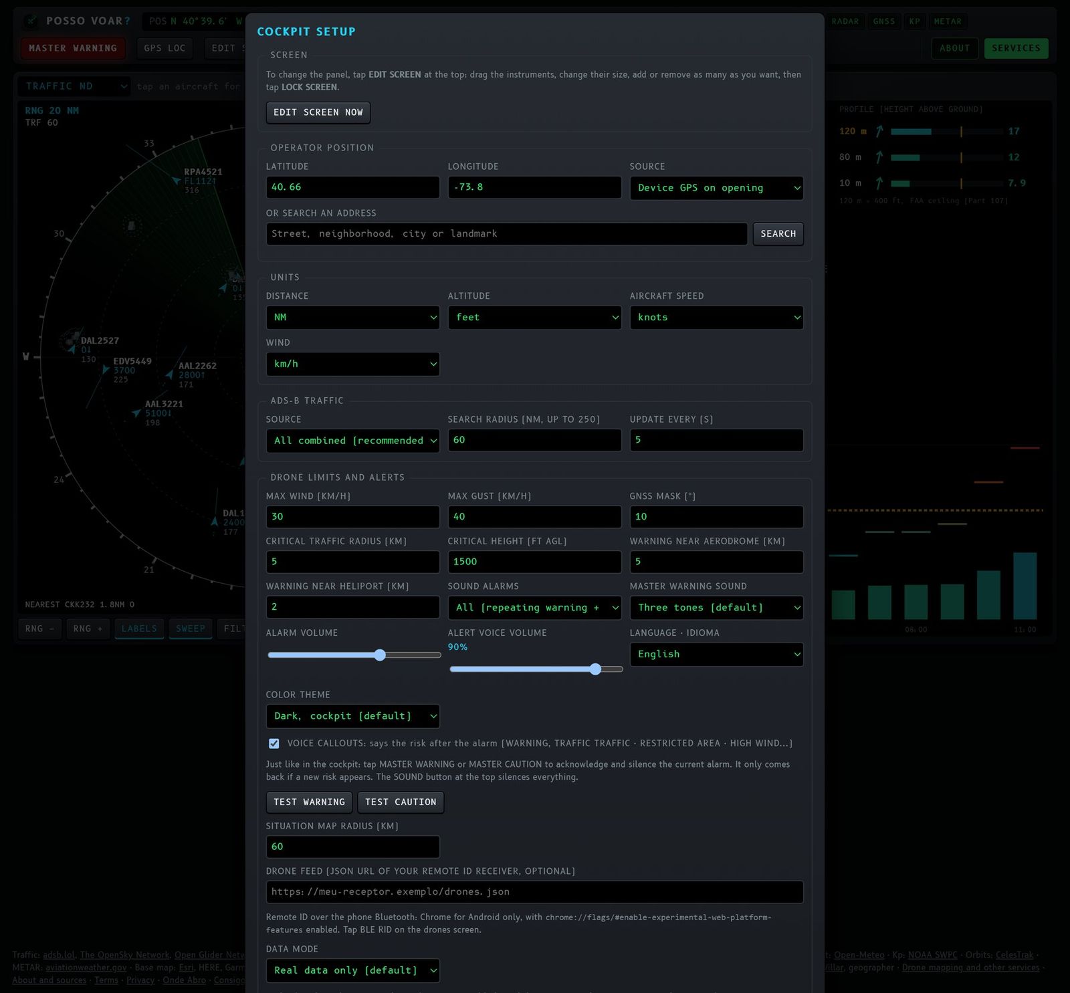Open the Altitude units dropdown showing feet
The height and width of the screenshot is (993, 1070).
(x=534, y=318)
